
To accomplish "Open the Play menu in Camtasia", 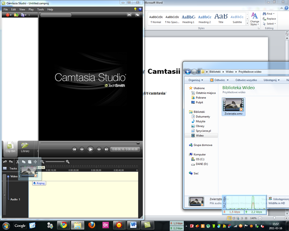I will tap(31, 9).
